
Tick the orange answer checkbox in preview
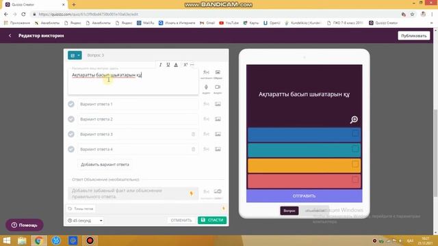tap(355, 164)
